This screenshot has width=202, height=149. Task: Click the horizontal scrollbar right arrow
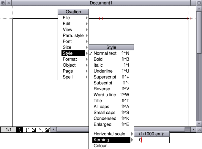coord(193,130)
